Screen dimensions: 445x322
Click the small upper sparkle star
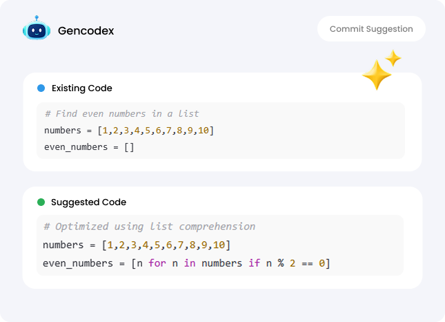[393, 59]
